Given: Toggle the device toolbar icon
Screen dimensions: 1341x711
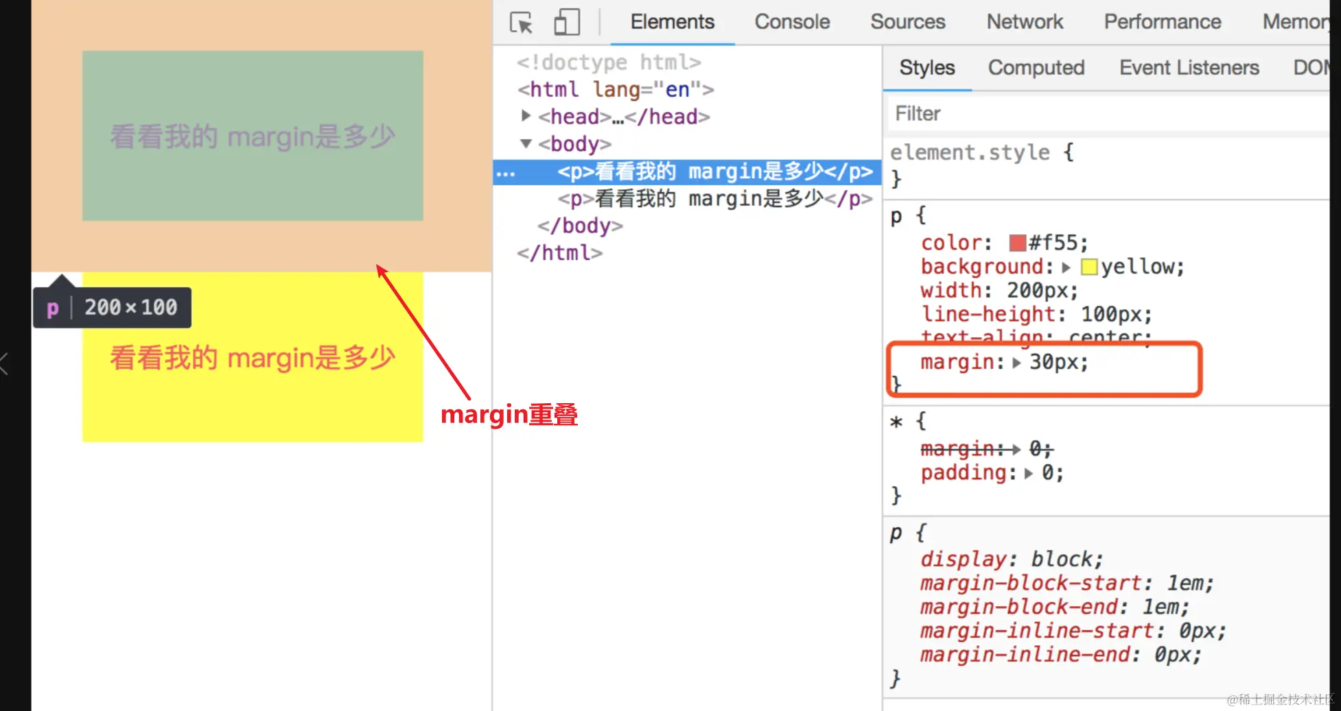Looking at the screenshot, I should click(567, 22).
